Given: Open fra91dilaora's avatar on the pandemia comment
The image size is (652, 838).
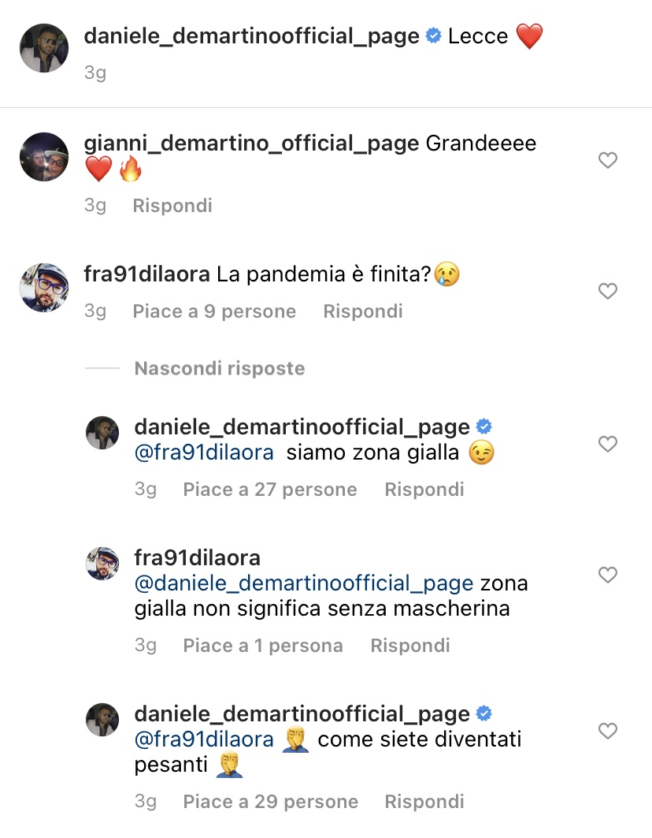Looking at the screenshot, I should (43, 288).
